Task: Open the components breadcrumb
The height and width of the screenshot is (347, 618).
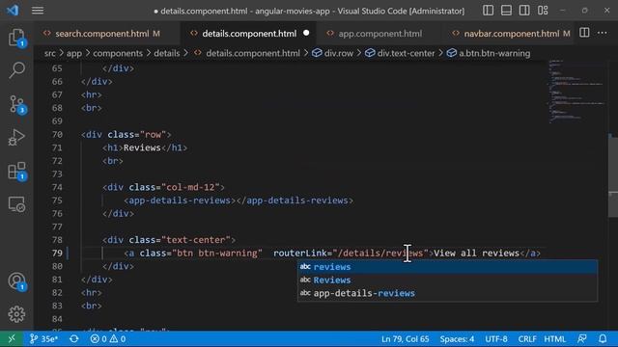Action: (118, 53)
